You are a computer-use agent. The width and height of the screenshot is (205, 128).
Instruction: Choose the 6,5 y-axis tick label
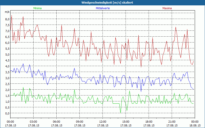7,37
